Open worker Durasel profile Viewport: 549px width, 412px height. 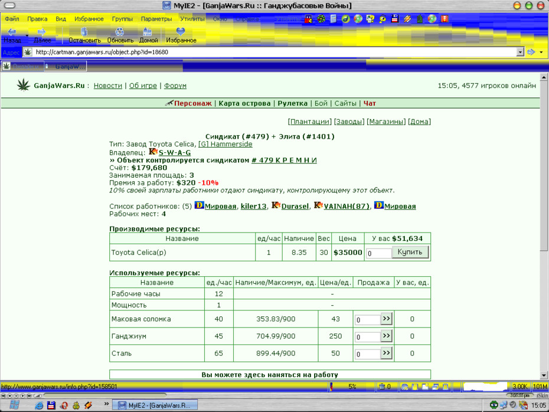point(295,207)
